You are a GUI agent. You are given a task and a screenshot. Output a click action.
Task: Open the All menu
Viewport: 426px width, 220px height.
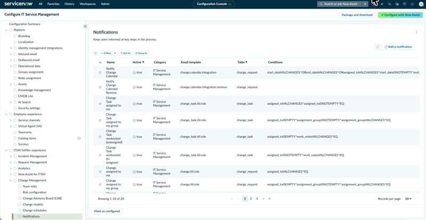coord(40,4)
